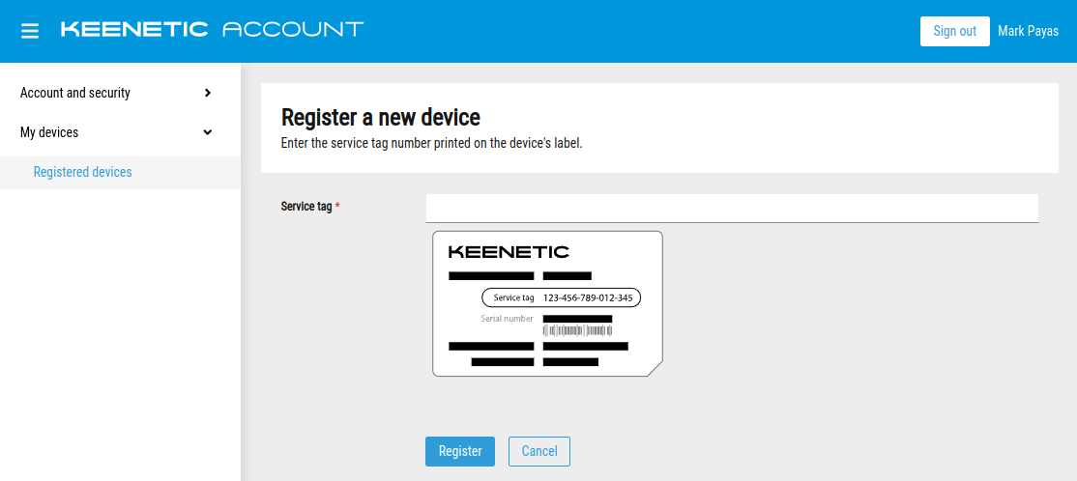Click the Register button
Image resolution: width=1077 pixels, height=481 pixels.
tap(460, 451)
